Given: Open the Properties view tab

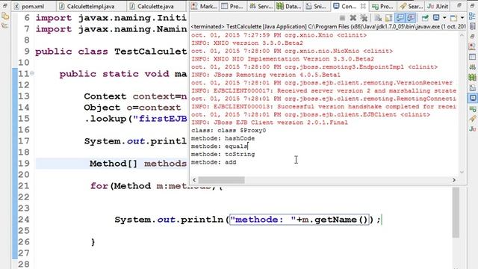Looking at the screenshot, I should [x=232, y=6].
